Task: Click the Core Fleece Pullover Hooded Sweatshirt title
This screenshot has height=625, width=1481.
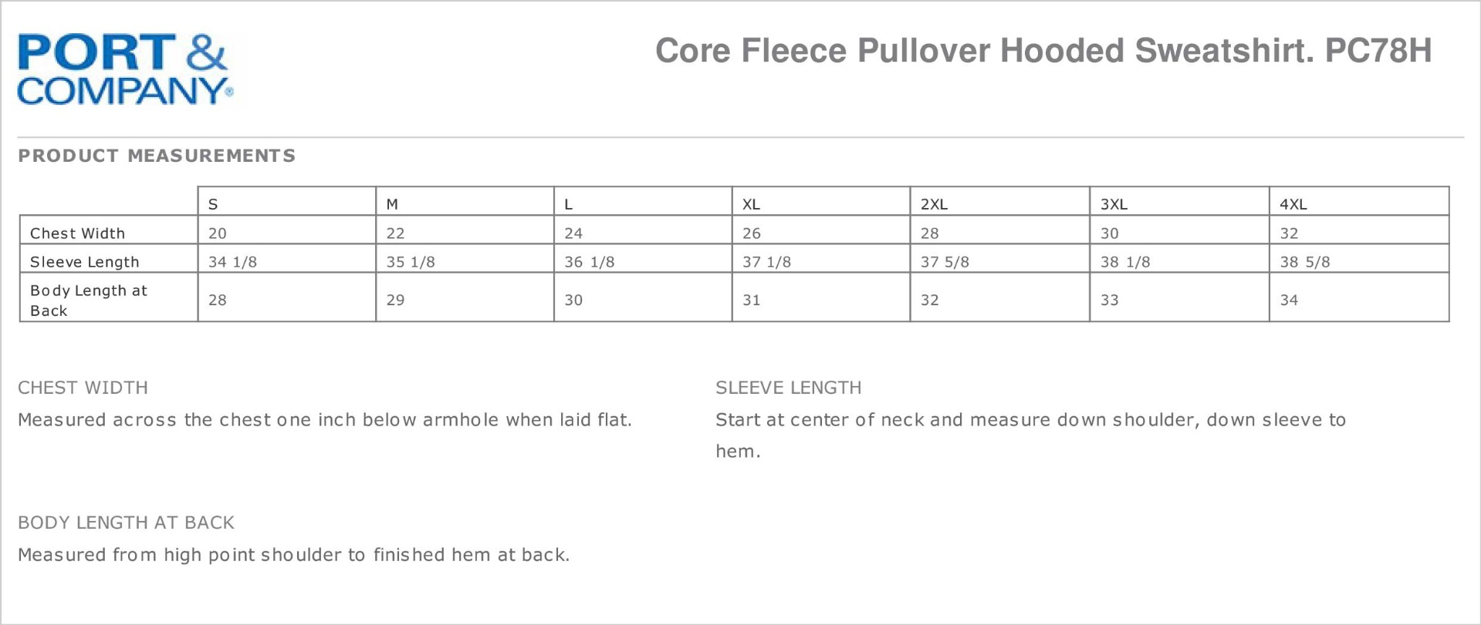Action: (1043, 51)
